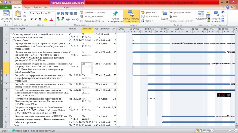Switch to the Вид tab
This screenshot has height=133, width=238.
coord(46,7)
